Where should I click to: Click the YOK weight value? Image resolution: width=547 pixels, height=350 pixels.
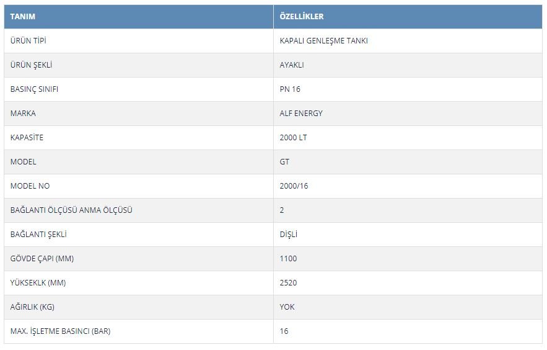[287, 307]
